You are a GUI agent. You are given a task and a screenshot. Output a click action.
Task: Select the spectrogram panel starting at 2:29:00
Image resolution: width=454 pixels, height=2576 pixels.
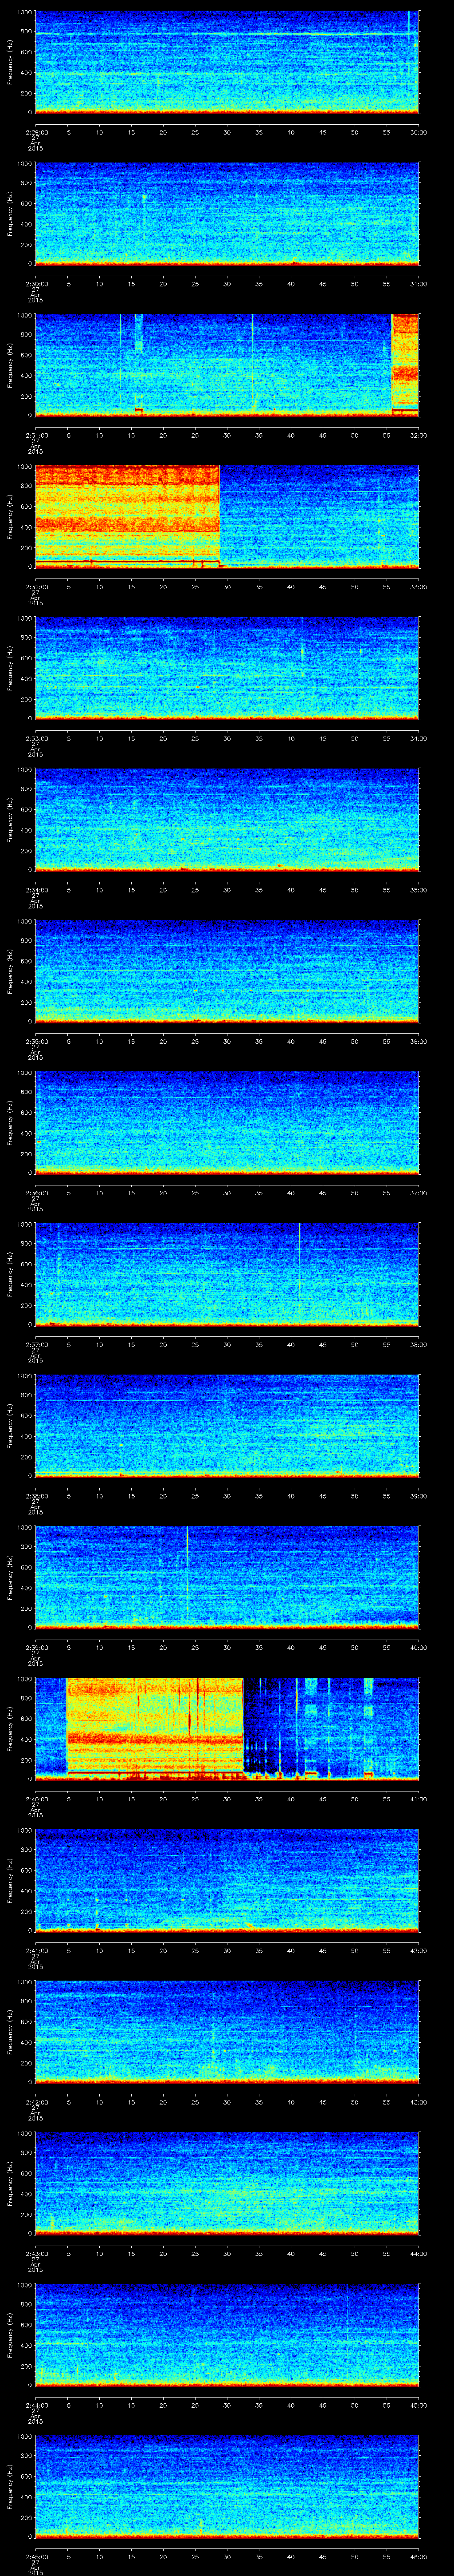pos(227,62)
